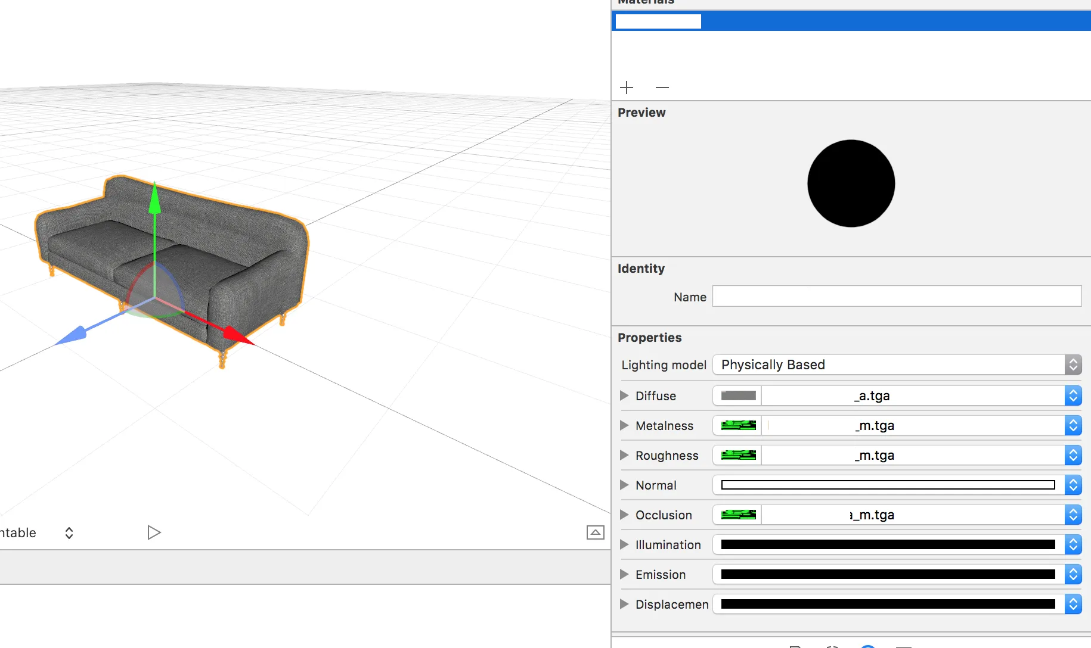Open the black Displacement color well
The width and height of the screenshot is (1091, 648).
point(888,604)
